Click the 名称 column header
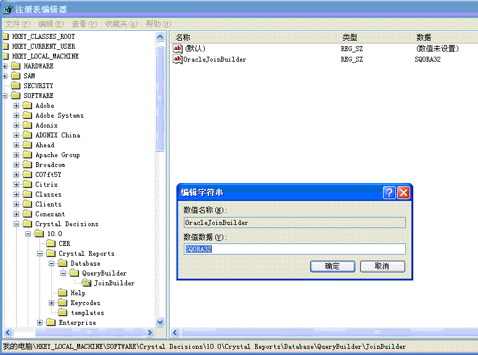 [x=183, y=38]
